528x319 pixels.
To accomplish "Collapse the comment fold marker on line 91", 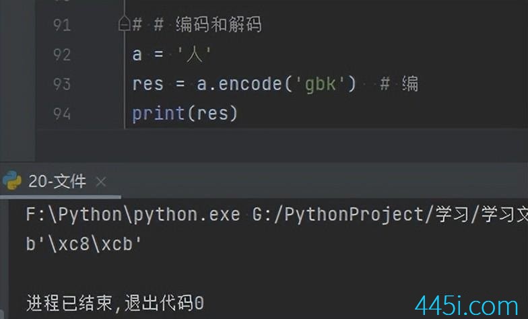I will pos(124,24).
